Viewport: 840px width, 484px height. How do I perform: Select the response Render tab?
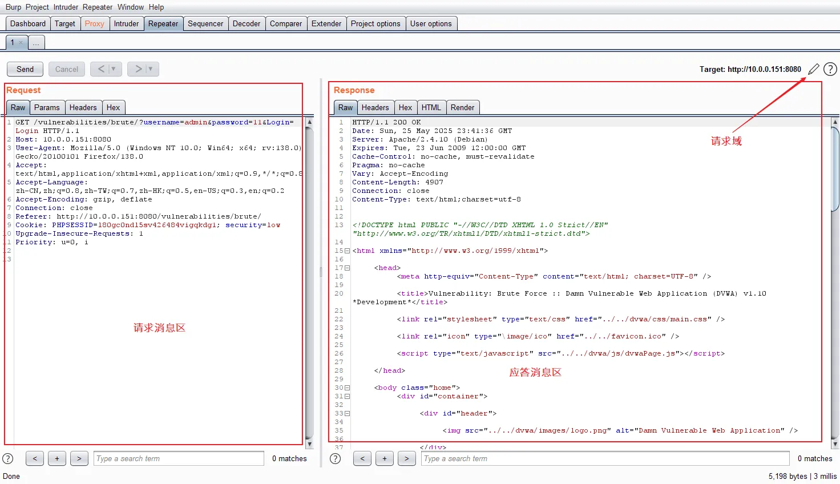[463, 107]
